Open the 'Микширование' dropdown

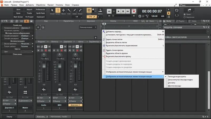88,27
